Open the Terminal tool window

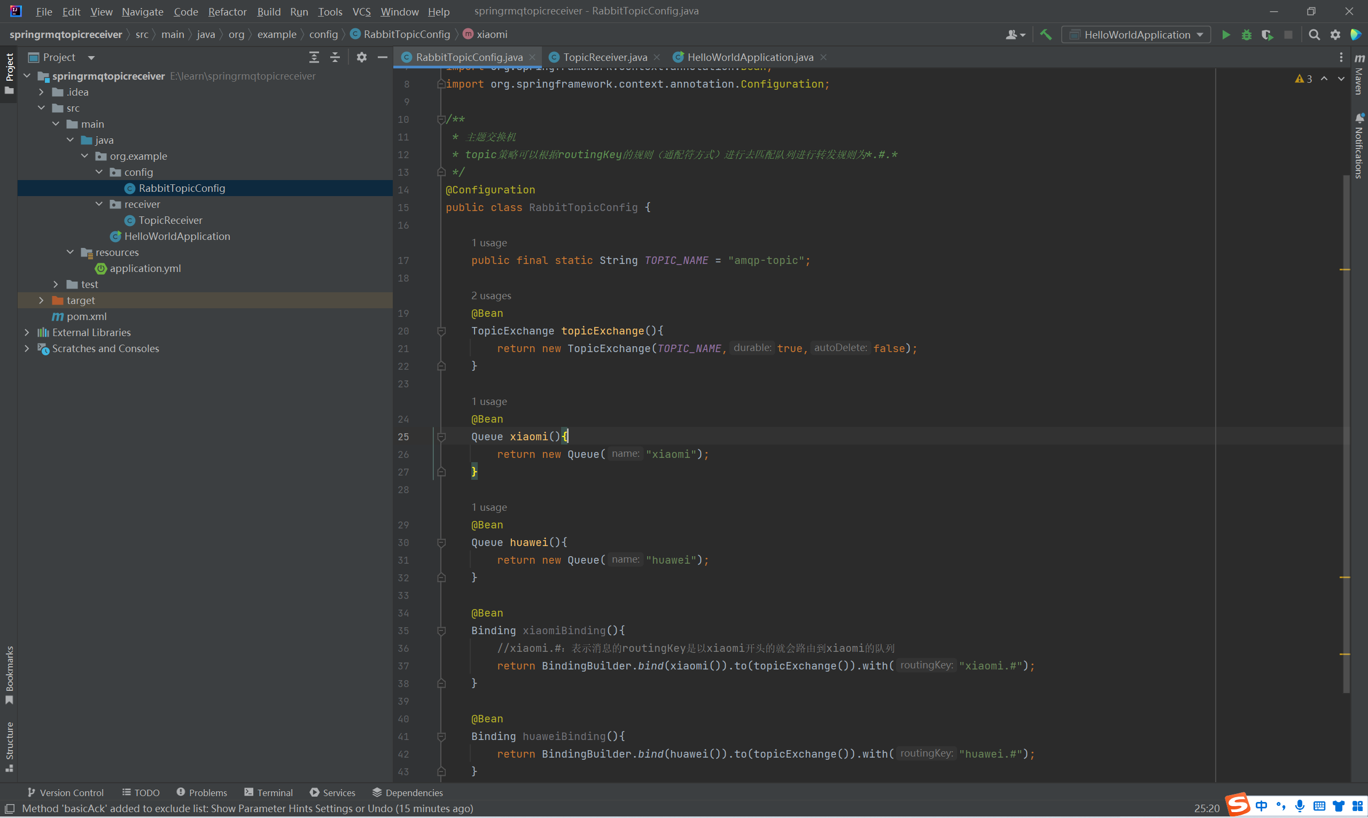tap(268, 792)
